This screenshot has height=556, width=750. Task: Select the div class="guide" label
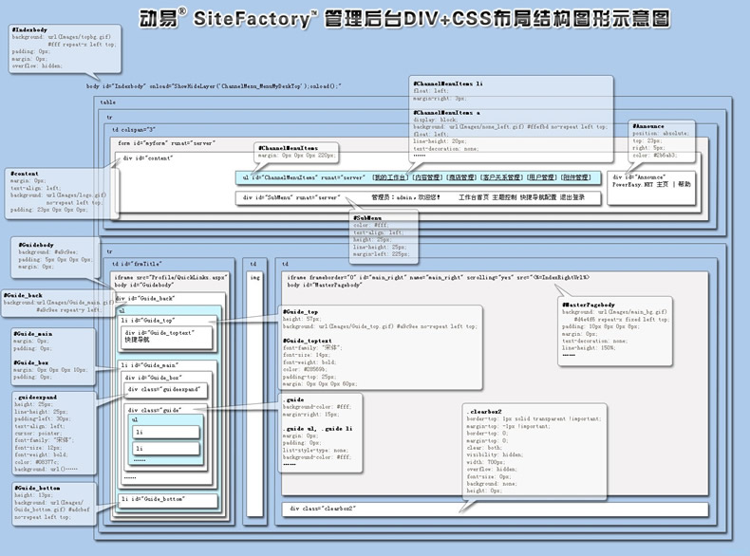click(155, 410)
